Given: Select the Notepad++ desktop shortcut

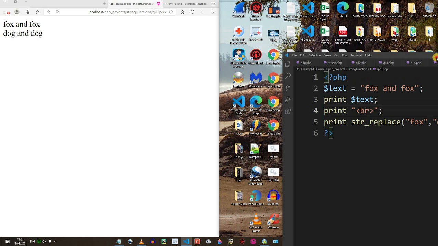Looking at the screenshot, I should tap(256, 151).
